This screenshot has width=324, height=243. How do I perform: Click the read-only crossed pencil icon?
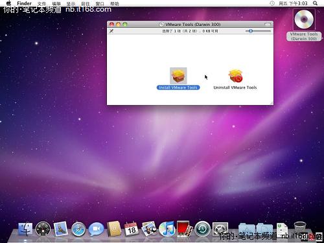click(111, 31)
